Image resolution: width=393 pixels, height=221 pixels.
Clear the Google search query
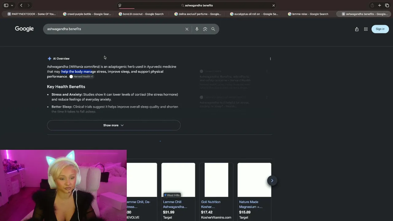click(x=187, y=29)
